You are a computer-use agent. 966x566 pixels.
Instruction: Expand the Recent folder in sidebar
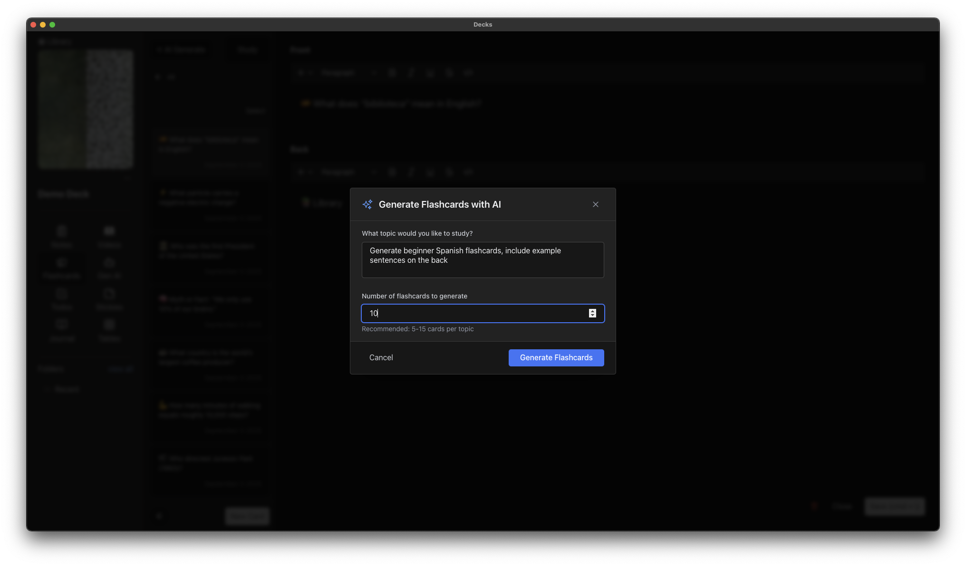[x=67, y=389]
